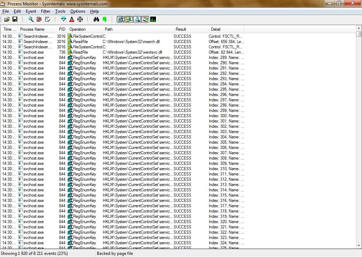Viewport: 362px width, 257px height.
Task: Click the svchost.exe icon in the Index: 315 row
Action: pos(21,196)
